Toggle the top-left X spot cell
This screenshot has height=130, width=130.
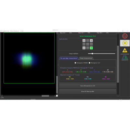coord(84,41)
